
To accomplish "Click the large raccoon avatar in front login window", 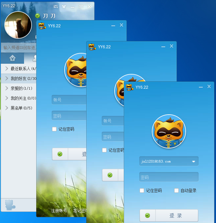I will click(169, 131).
